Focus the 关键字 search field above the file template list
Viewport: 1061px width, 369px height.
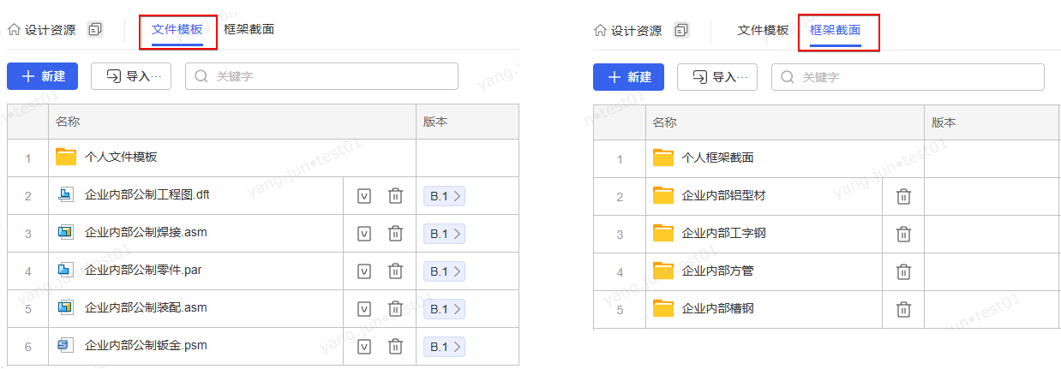[330, 76]
